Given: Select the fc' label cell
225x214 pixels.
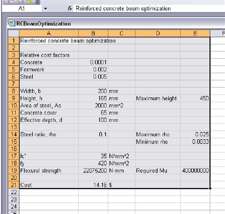Looking at the screenshot, I should (49, 156).
